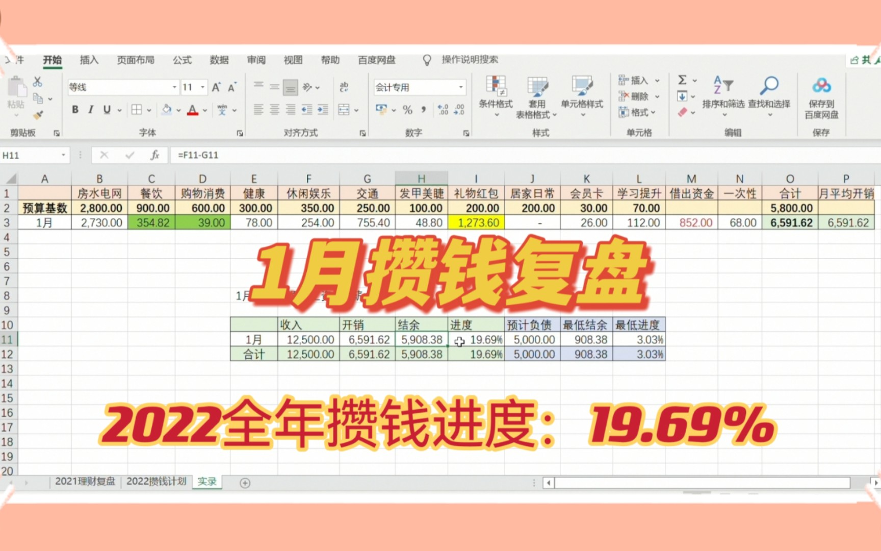Click the phonetic guide (wén) icon
Image resolution: width=881 pixels, height=551 pixels.
[222, 109]
